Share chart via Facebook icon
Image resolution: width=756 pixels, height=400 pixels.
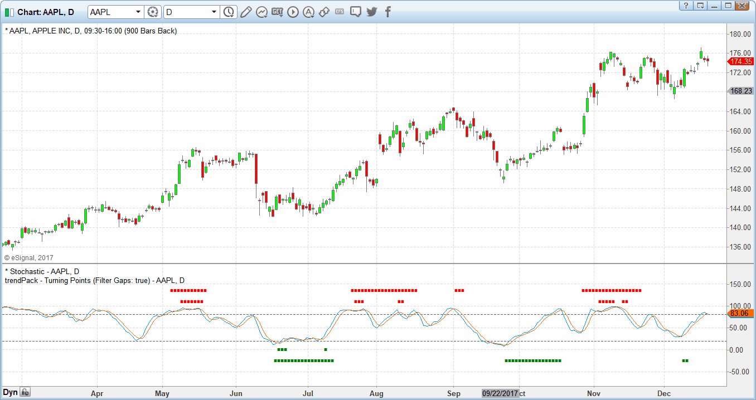[x=387, y=12]
